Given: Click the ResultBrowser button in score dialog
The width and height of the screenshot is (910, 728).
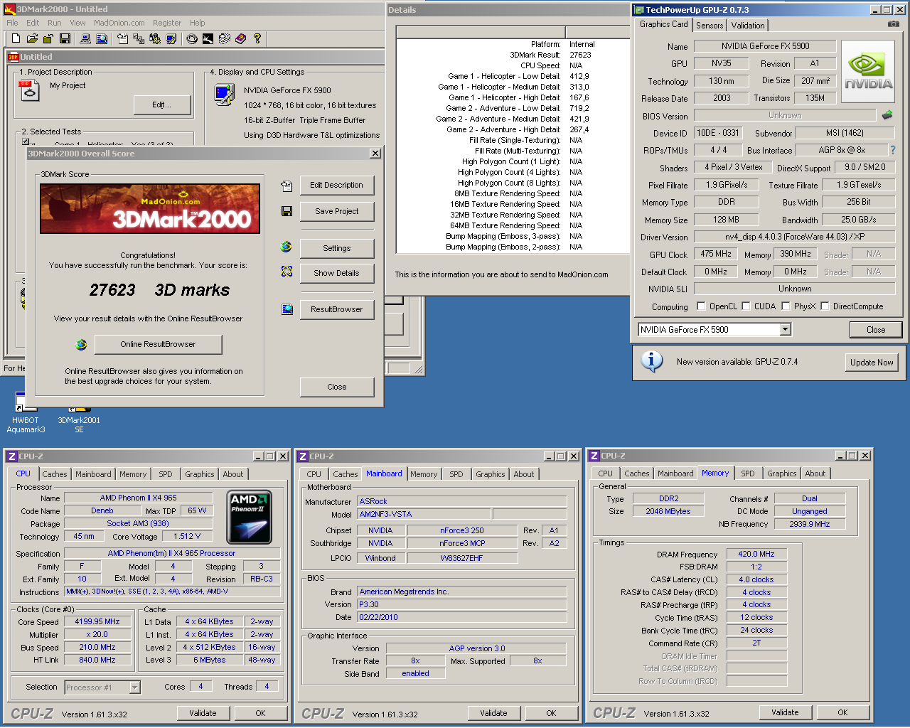Looking at the screenshot, I should coord(337,309).
